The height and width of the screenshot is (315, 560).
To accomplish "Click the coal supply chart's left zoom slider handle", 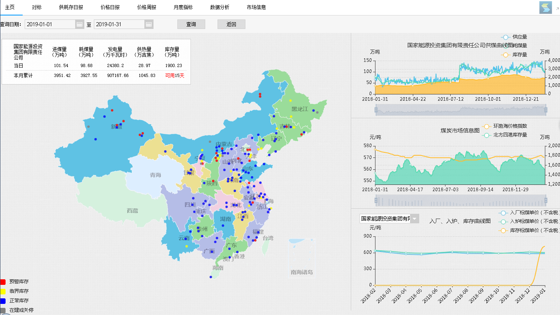I will click(x=376, y=110).
